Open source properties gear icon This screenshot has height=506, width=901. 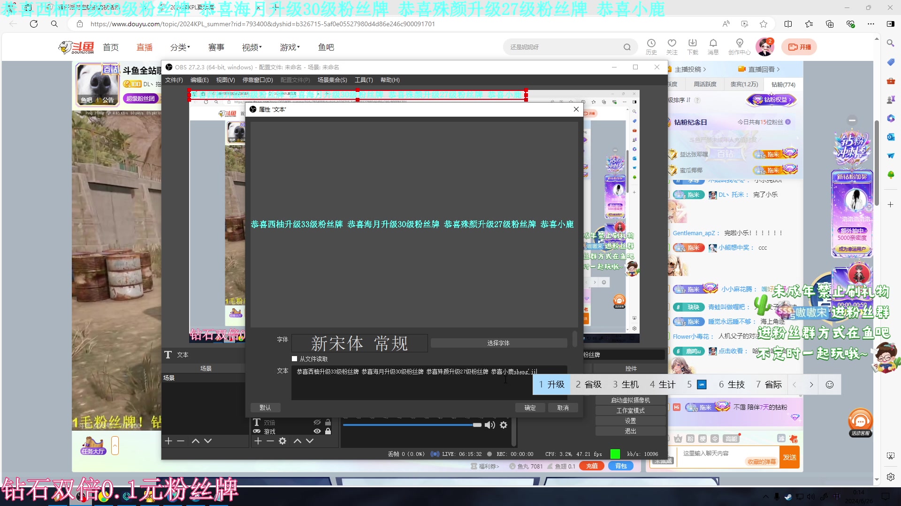coord(283,441)
